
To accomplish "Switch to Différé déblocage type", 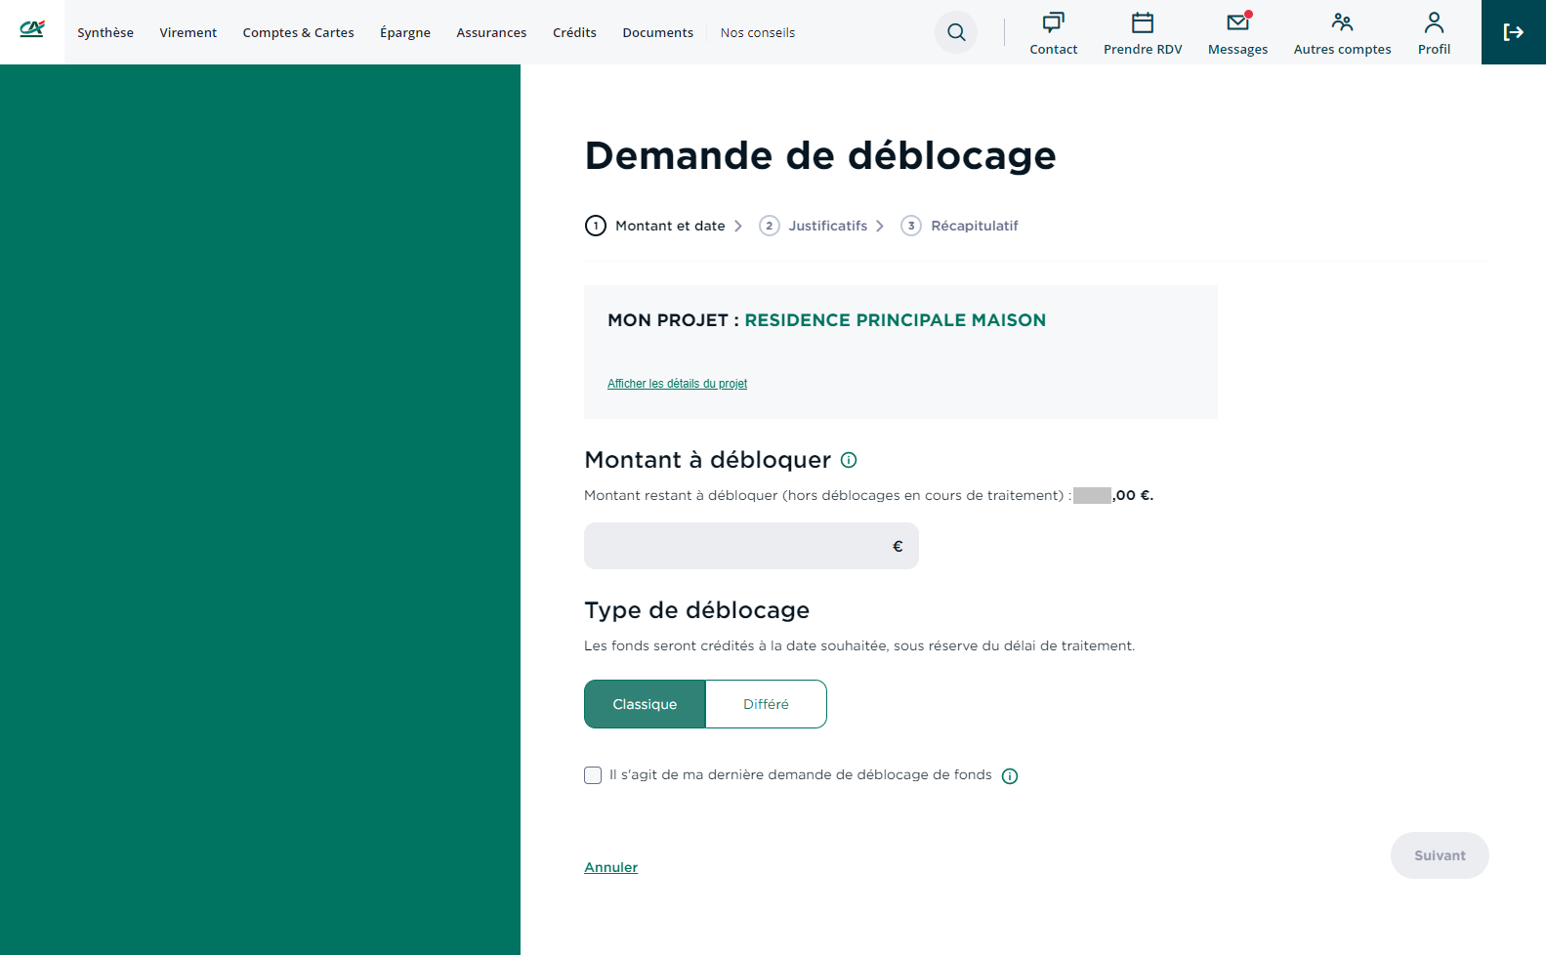I will click(x=766, y=704).
